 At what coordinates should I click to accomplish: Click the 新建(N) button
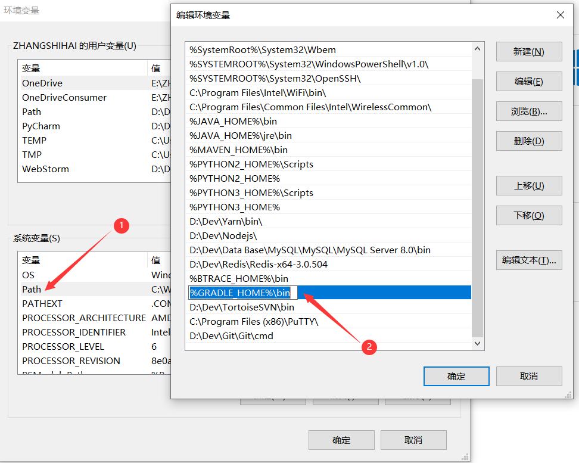[x=528, y=52]
